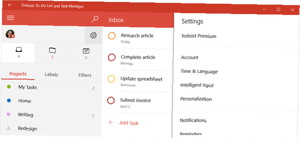Open the Inbox view showing 4 tasks
Image resolution: width=300 pixels, height=141 pixels.
[19, 53]
